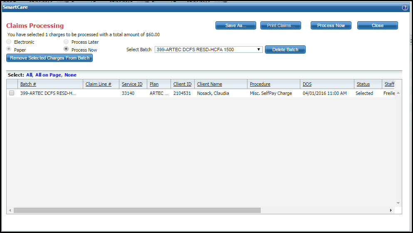The height and width of the screenshot is (233, 413).
Task: Click the vertical scrollbar down arrow
Action: (x=398, y=203)
